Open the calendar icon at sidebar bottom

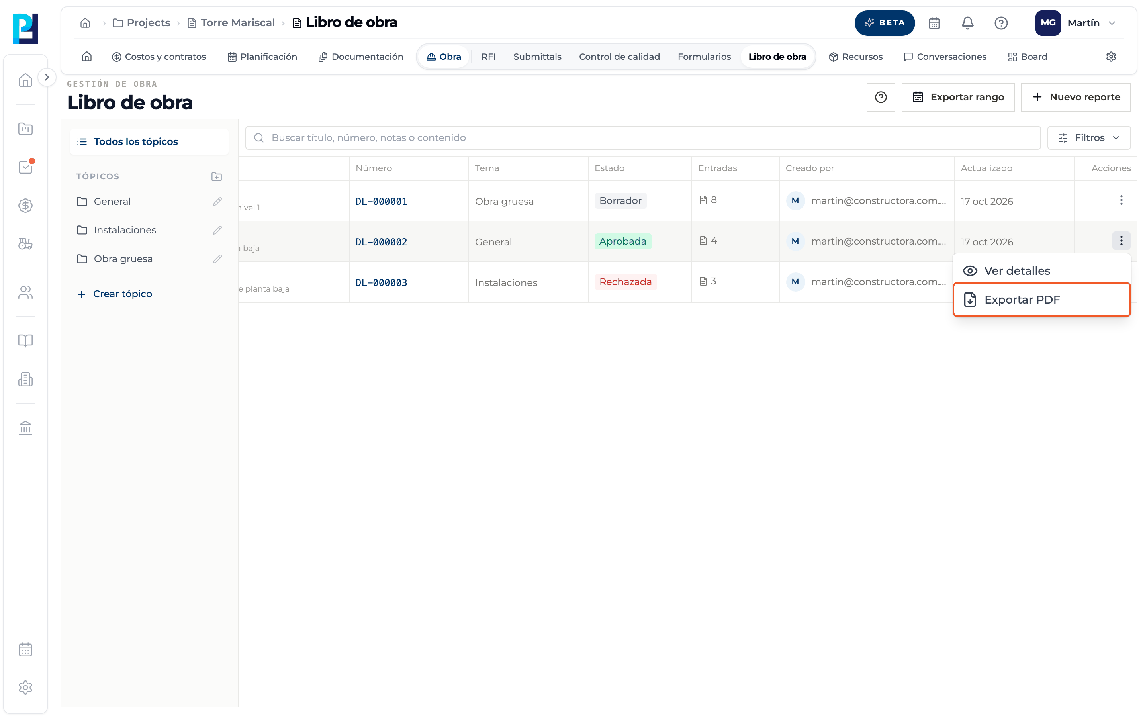click(x=25, y=649)
